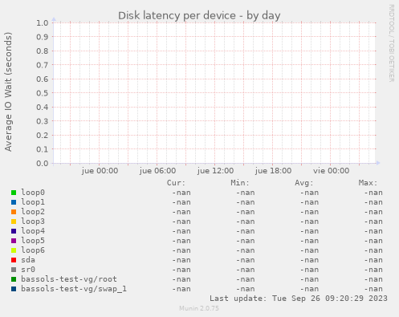This screenshot has width=399, height=317.
Task: Select the sr0 legend label
Action: 28,270
